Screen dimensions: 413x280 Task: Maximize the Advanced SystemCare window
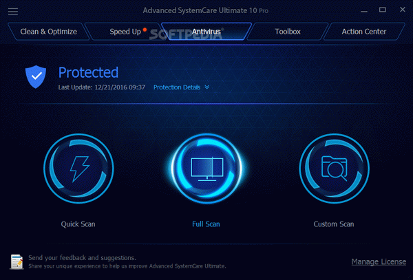click(383, 10)
